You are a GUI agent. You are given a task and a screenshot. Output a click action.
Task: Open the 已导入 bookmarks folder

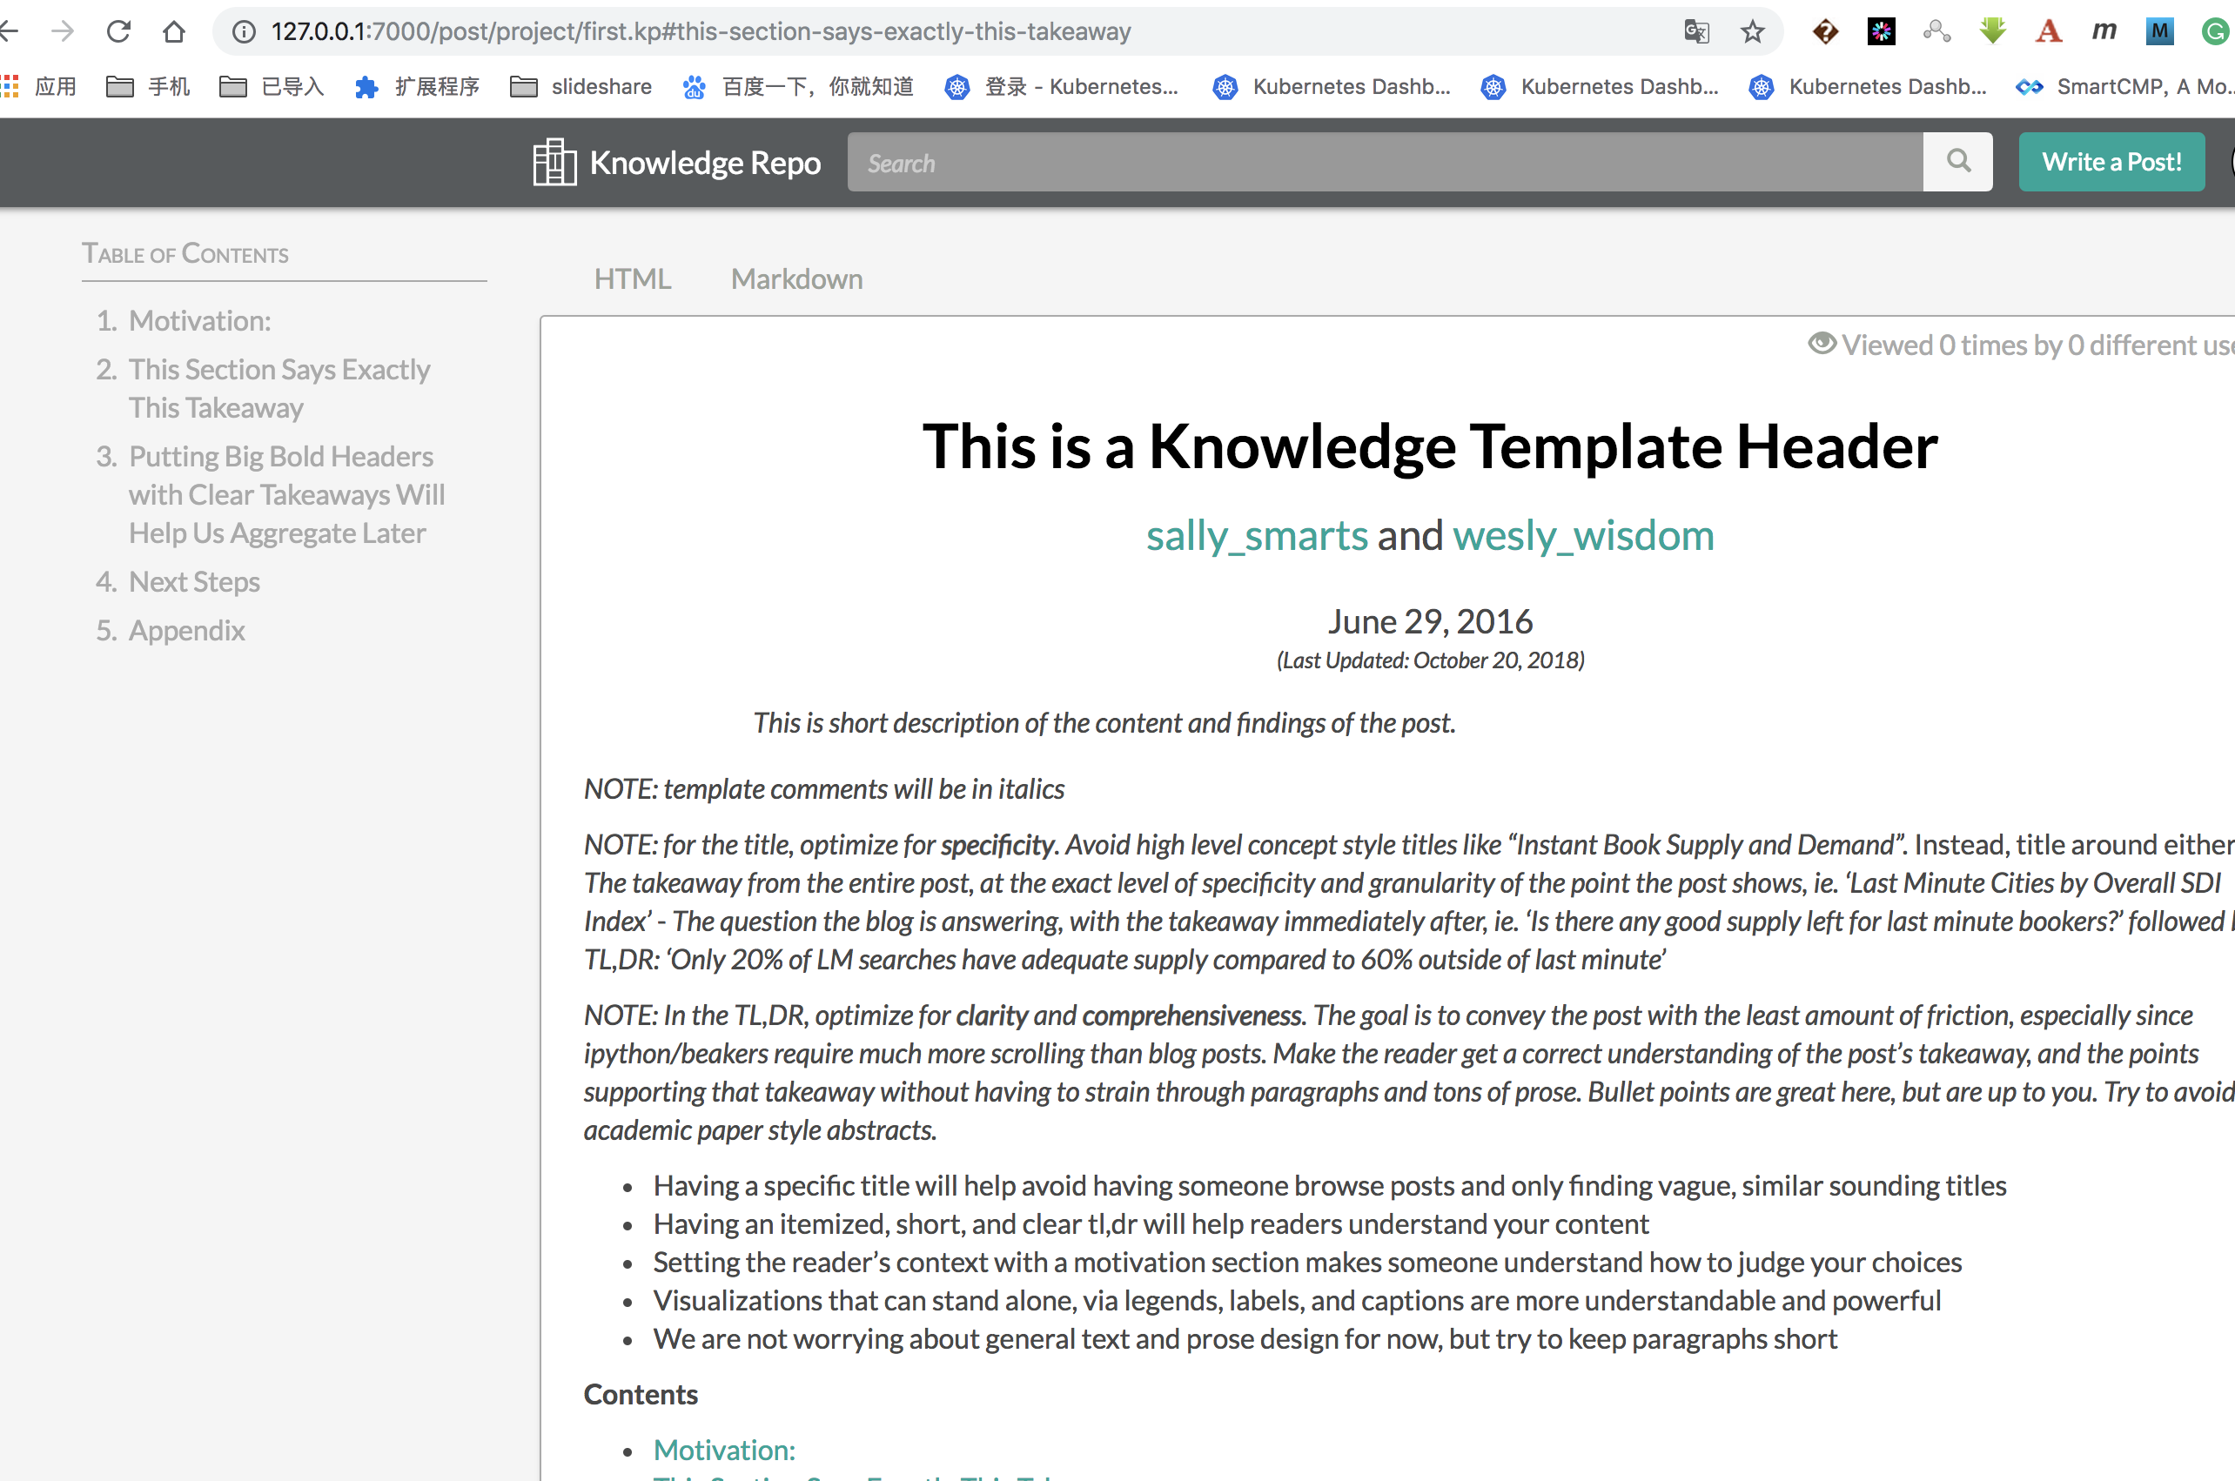(x=272, y=87)
